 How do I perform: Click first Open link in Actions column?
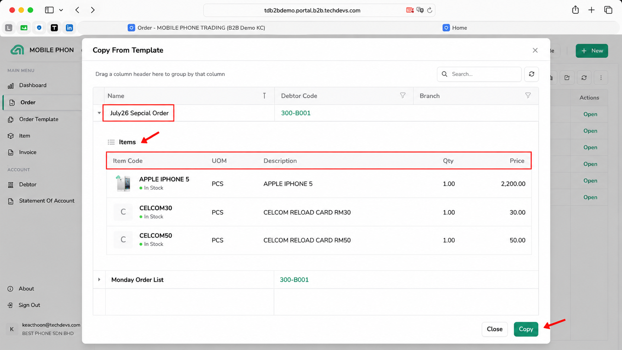(590, 114)
